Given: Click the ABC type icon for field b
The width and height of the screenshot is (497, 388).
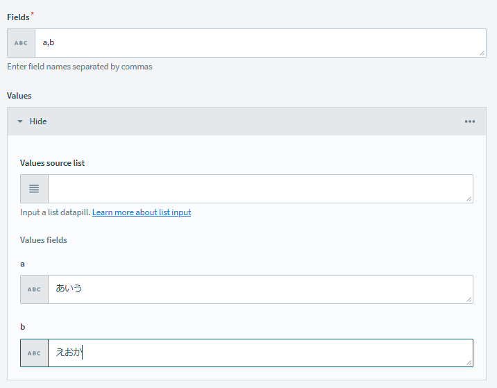Looking at the screenshot, I should 34,353.
